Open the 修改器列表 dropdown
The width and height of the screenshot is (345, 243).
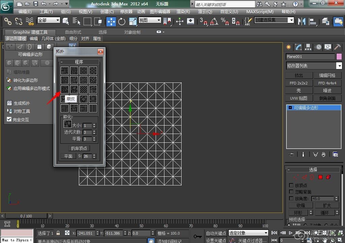coord(339,66)
